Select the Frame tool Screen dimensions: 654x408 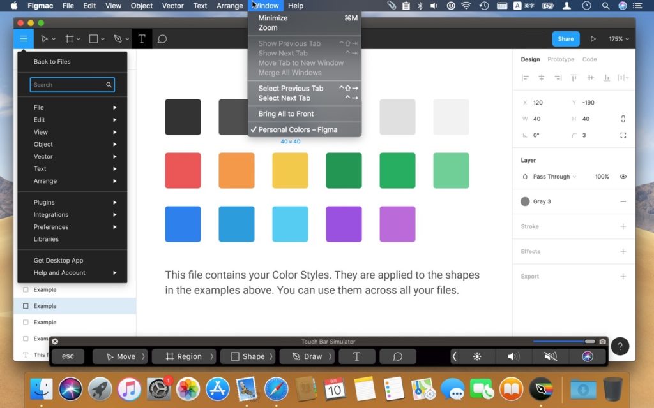pos(68,39)
